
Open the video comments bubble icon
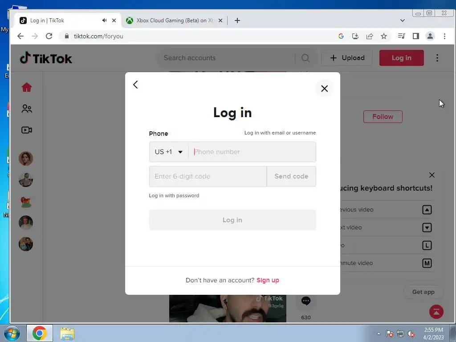coord(305,301)
